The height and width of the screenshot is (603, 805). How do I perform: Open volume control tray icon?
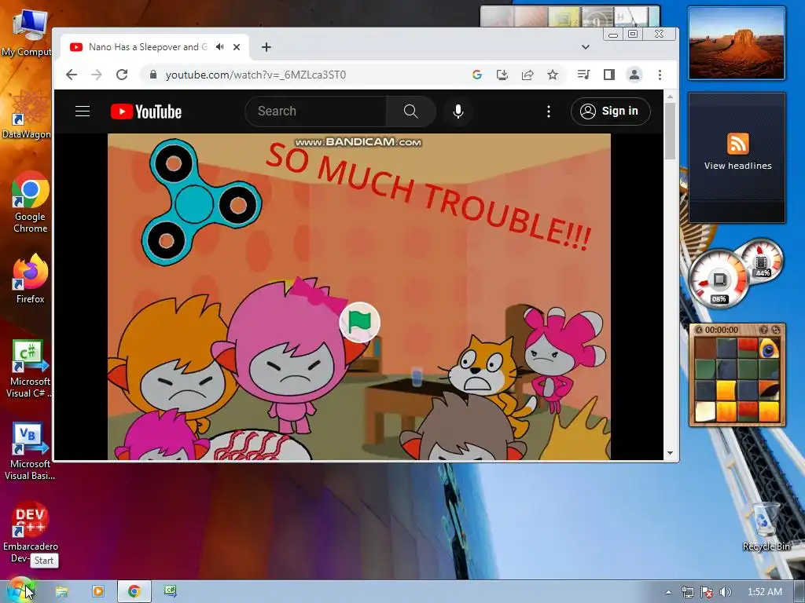point(726,592)
